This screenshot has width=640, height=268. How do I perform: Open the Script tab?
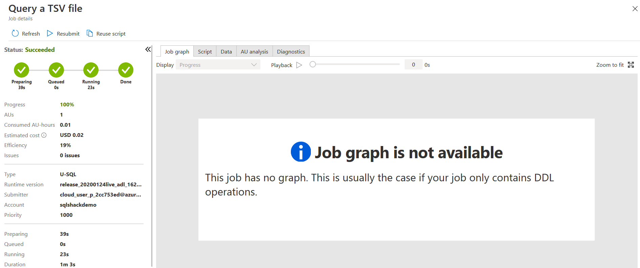click(205, 51)
